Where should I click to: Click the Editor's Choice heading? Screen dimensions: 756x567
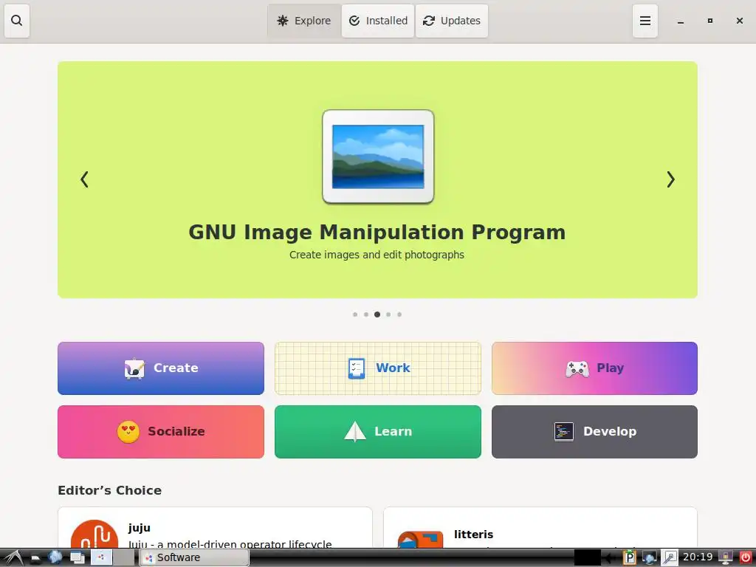pos(110,490)
